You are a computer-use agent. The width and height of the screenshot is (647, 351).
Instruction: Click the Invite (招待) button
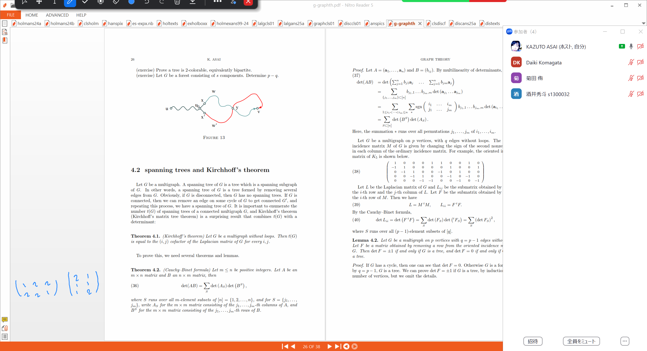533,341
